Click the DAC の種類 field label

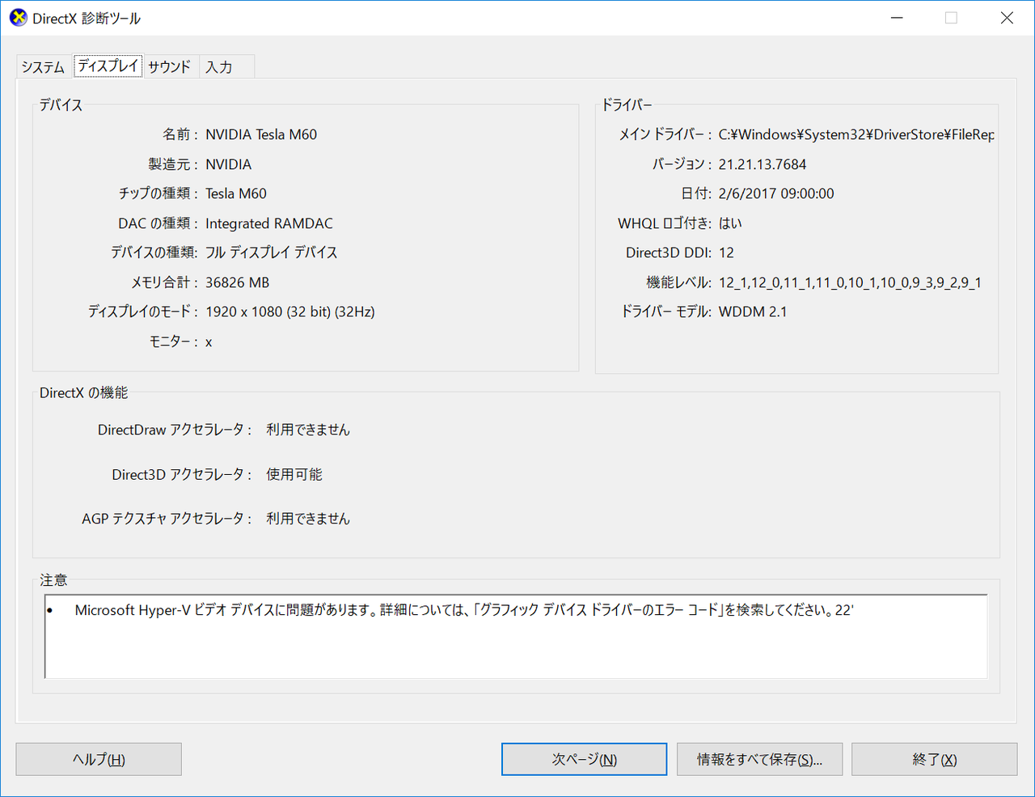tap(158, 223)
